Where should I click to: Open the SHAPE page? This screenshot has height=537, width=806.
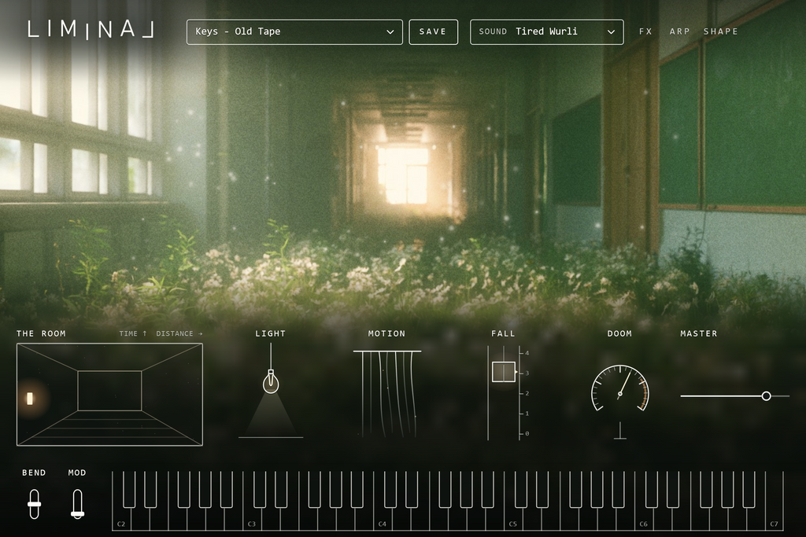coord(721,31)
